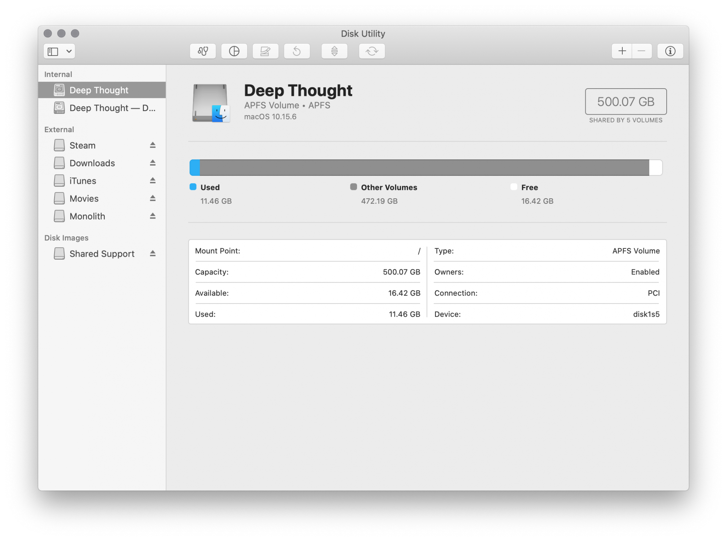
Task: Click the Erase toolbar button
Action: (265, 51)
